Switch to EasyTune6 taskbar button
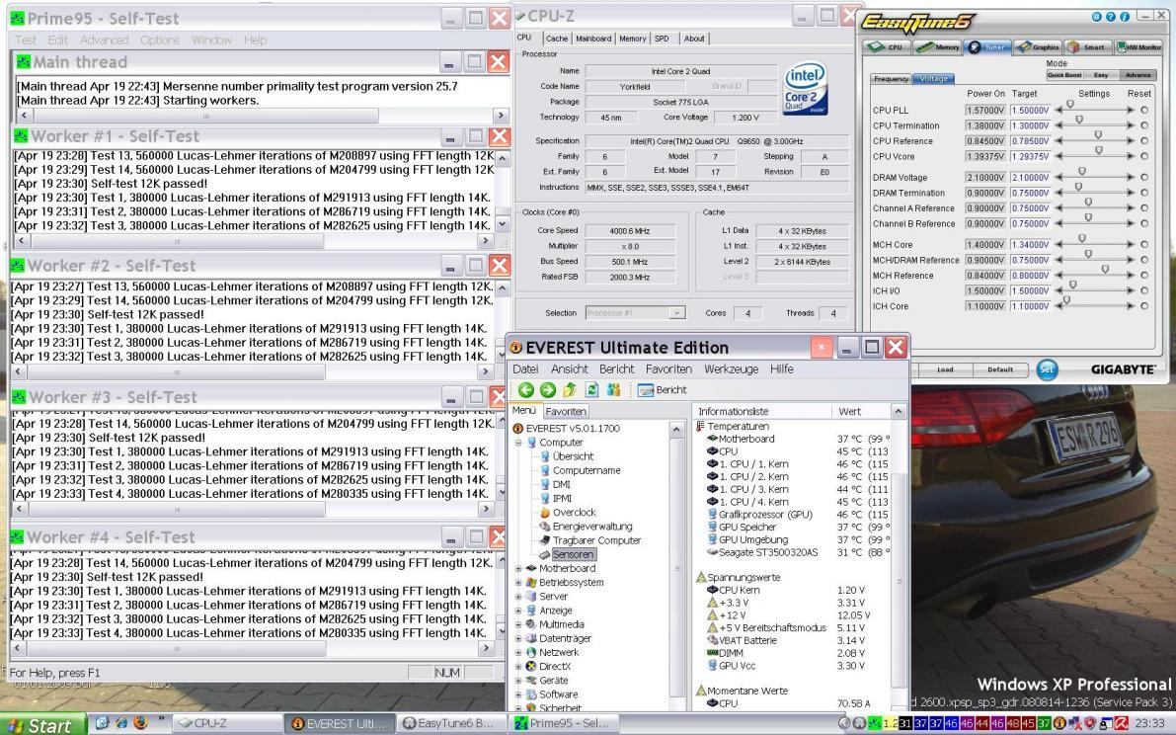The width and height of the screenshot is (1176, 735). tap(448, 724)
